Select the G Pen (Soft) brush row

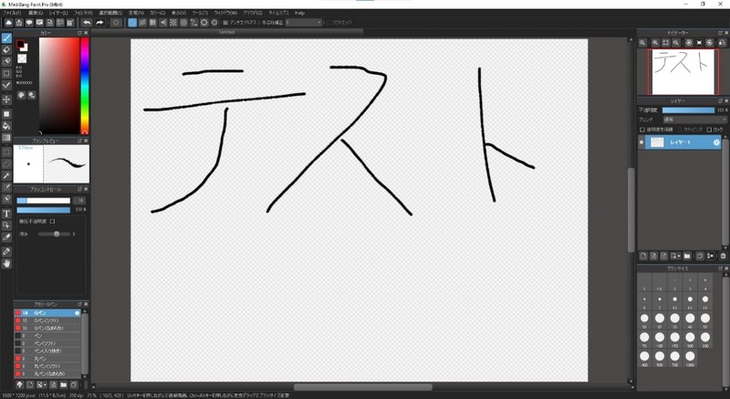[47, 320]
